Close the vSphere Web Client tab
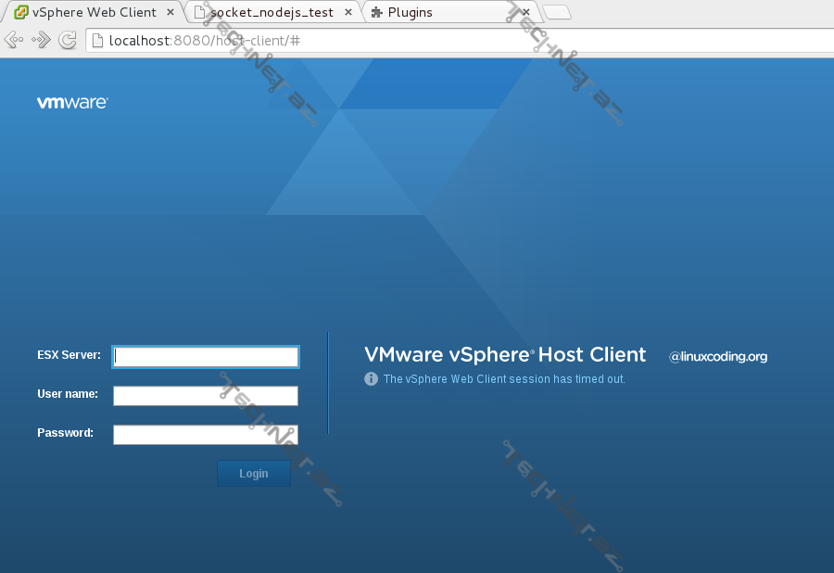834x573 pixels. [x=171, y=13]
